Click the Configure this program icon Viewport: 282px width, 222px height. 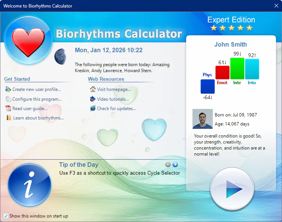[x=8, y=99]
